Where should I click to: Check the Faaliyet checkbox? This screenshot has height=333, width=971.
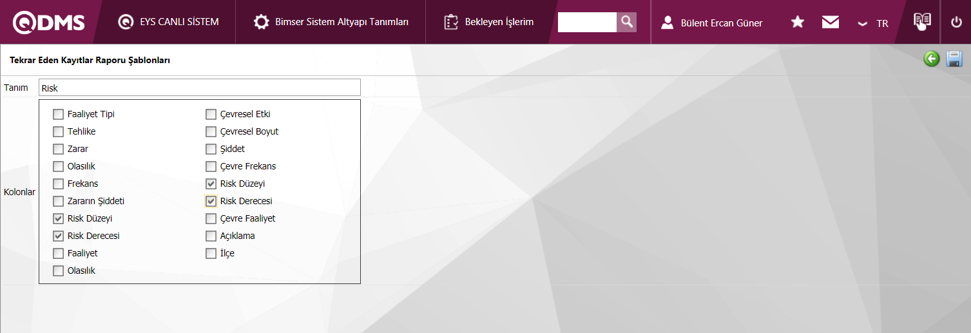pos(58,254)
